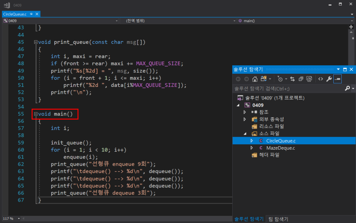Screen dimensions: 356x223
Task: Select the CircleQueue.c editor tab
Action: [15, 14]
